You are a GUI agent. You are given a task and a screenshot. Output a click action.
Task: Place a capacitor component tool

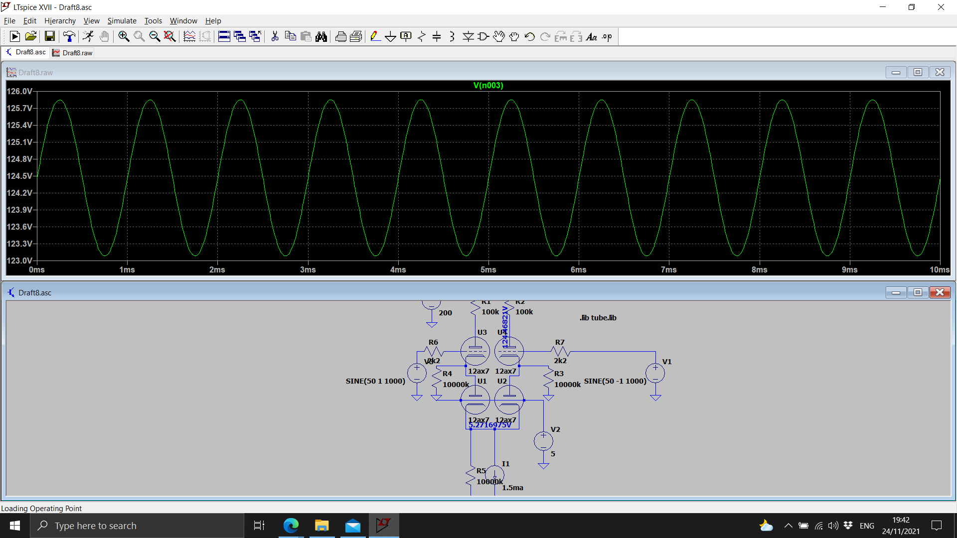point(437,36)
